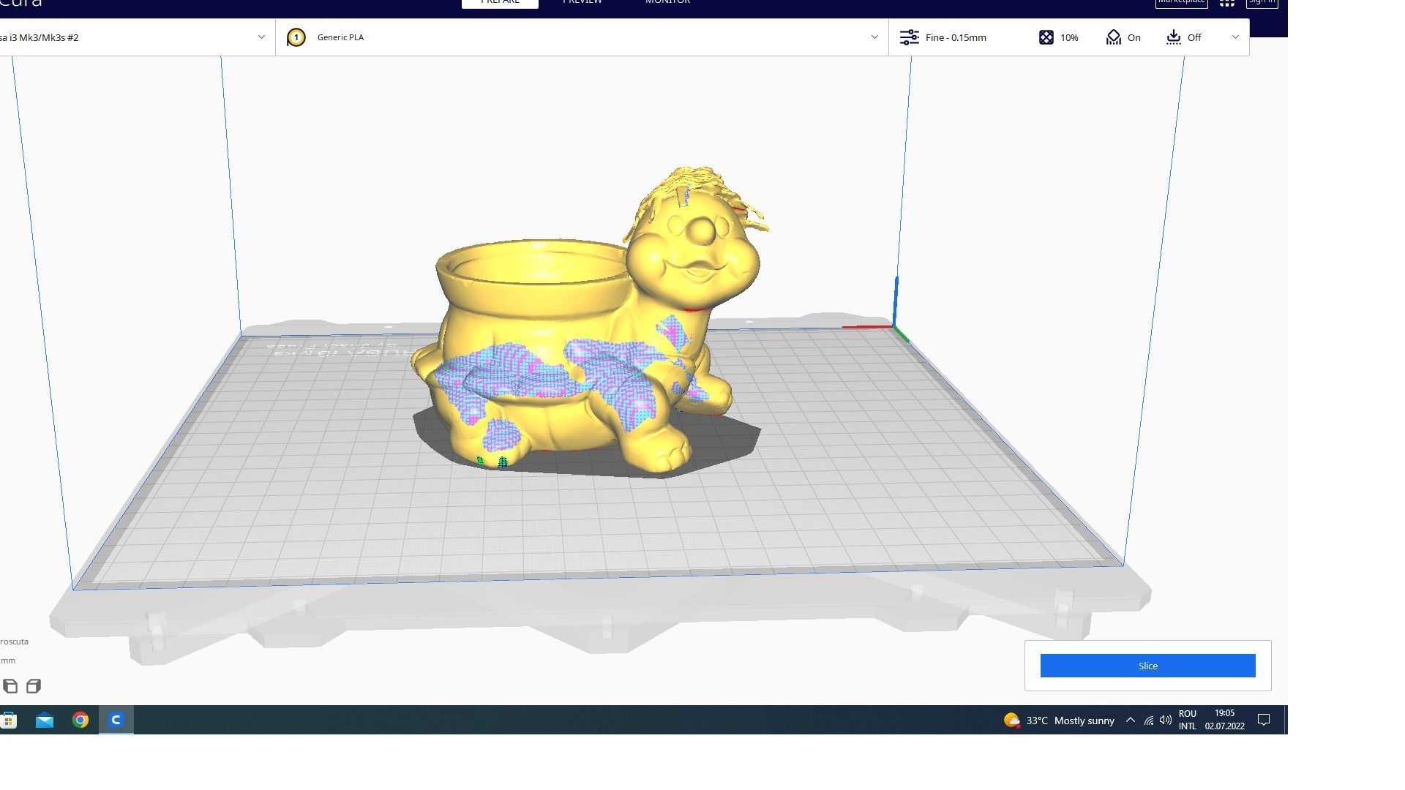Click the Generic PLA material name
Viewport: 1405px width, 790px height.
pyautogui.click(x=340, y=37)
